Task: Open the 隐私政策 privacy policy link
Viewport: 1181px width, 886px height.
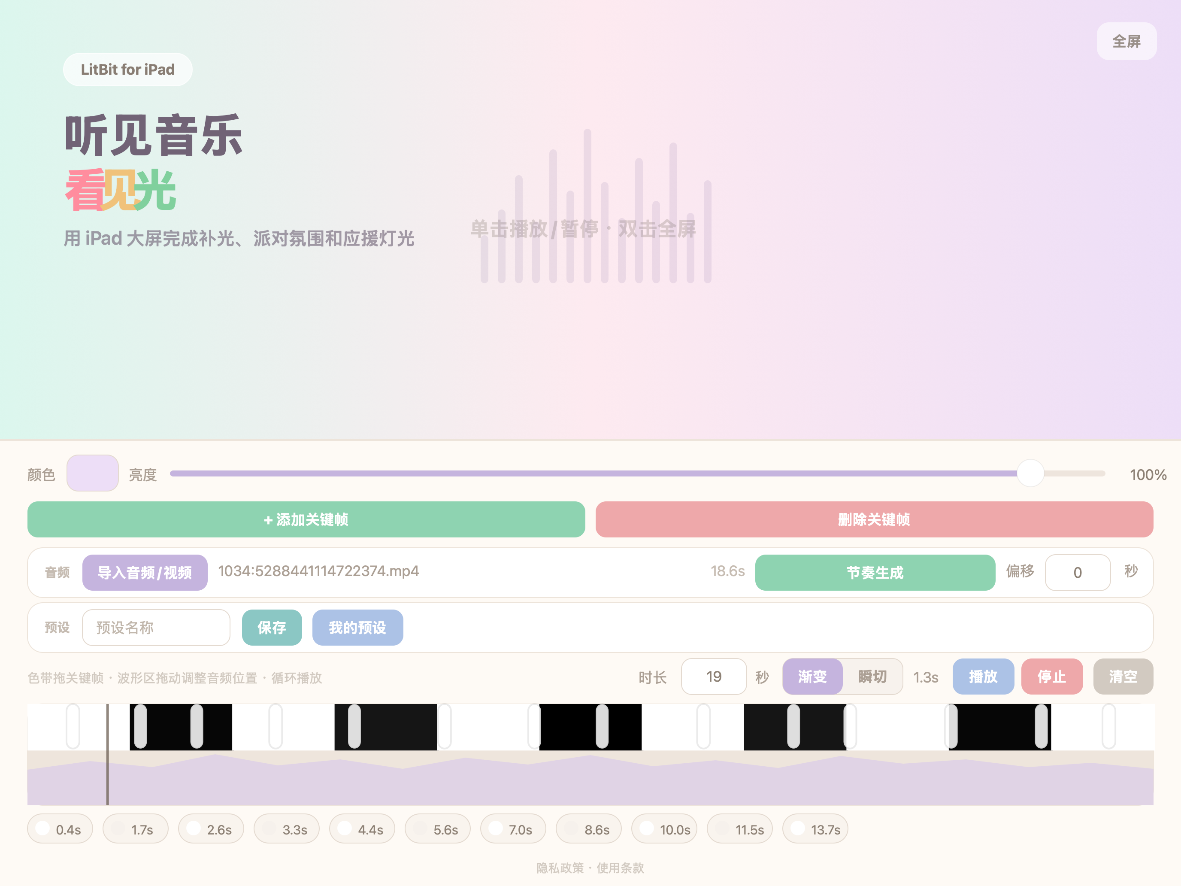Action: pos(560,868)
